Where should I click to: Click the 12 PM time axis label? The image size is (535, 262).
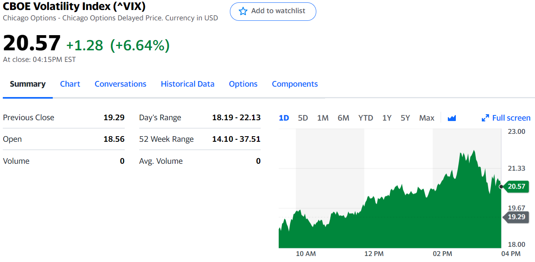[374, 254]
